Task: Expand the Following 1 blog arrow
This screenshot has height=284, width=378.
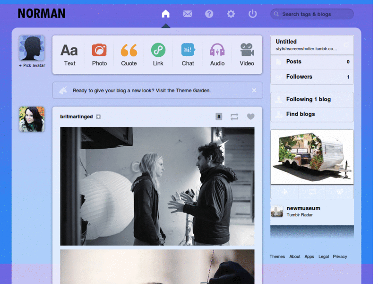Action: (x=348, y=99)
